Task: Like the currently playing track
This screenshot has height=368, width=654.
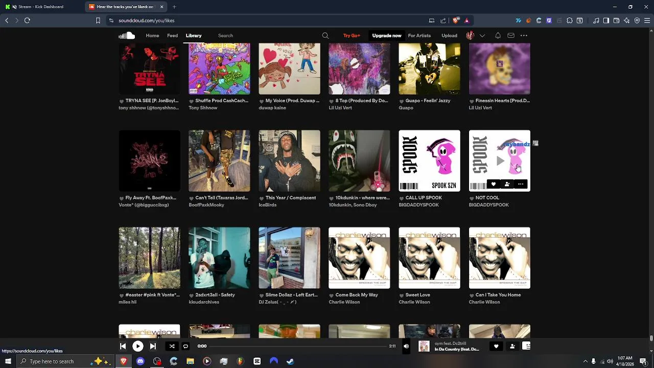Action: click(x=496, y=346)
